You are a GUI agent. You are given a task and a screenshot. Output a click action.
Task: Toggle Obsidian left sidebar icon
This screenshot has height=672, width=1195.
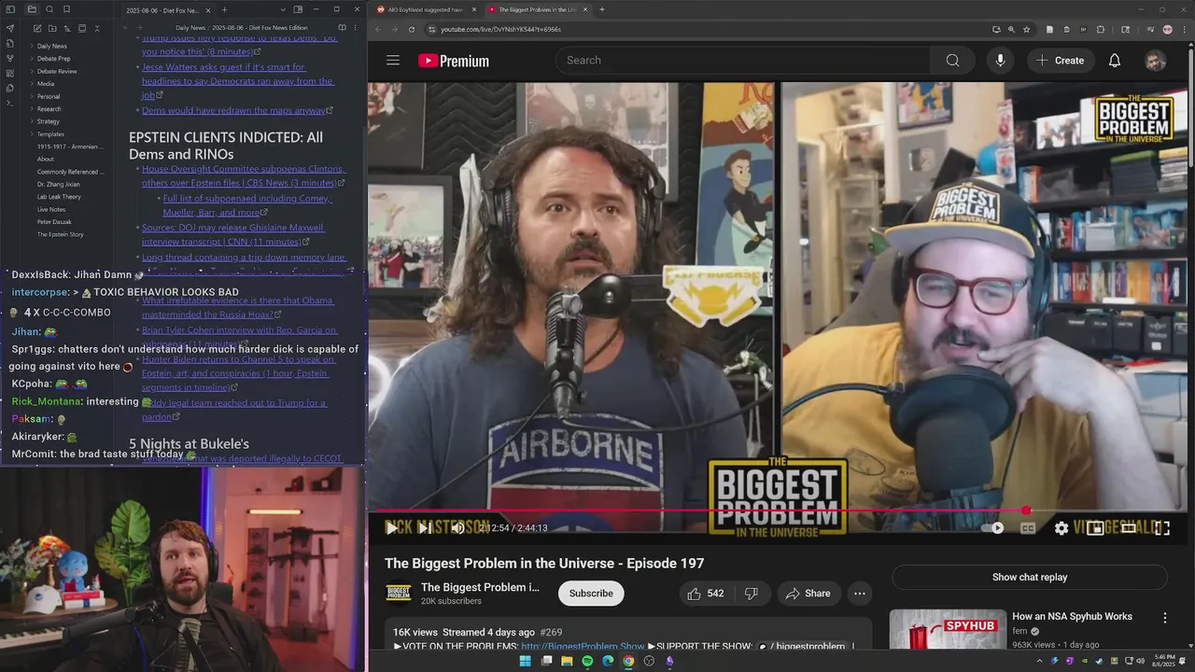[x=10, y=9]
